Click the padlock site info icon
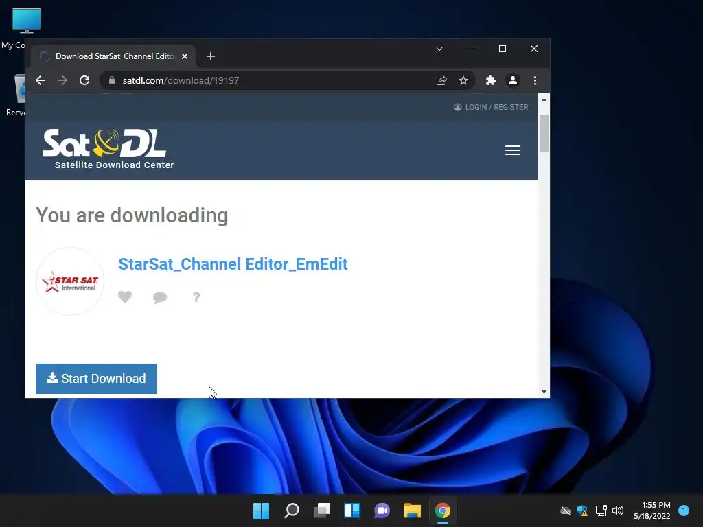The image size is (703, 527). coord(112,80)
